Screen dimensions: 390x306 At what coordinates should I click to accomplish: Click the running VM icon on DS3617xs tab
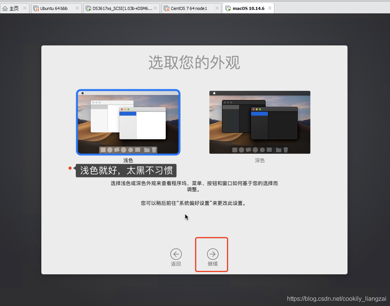(88, 8)
